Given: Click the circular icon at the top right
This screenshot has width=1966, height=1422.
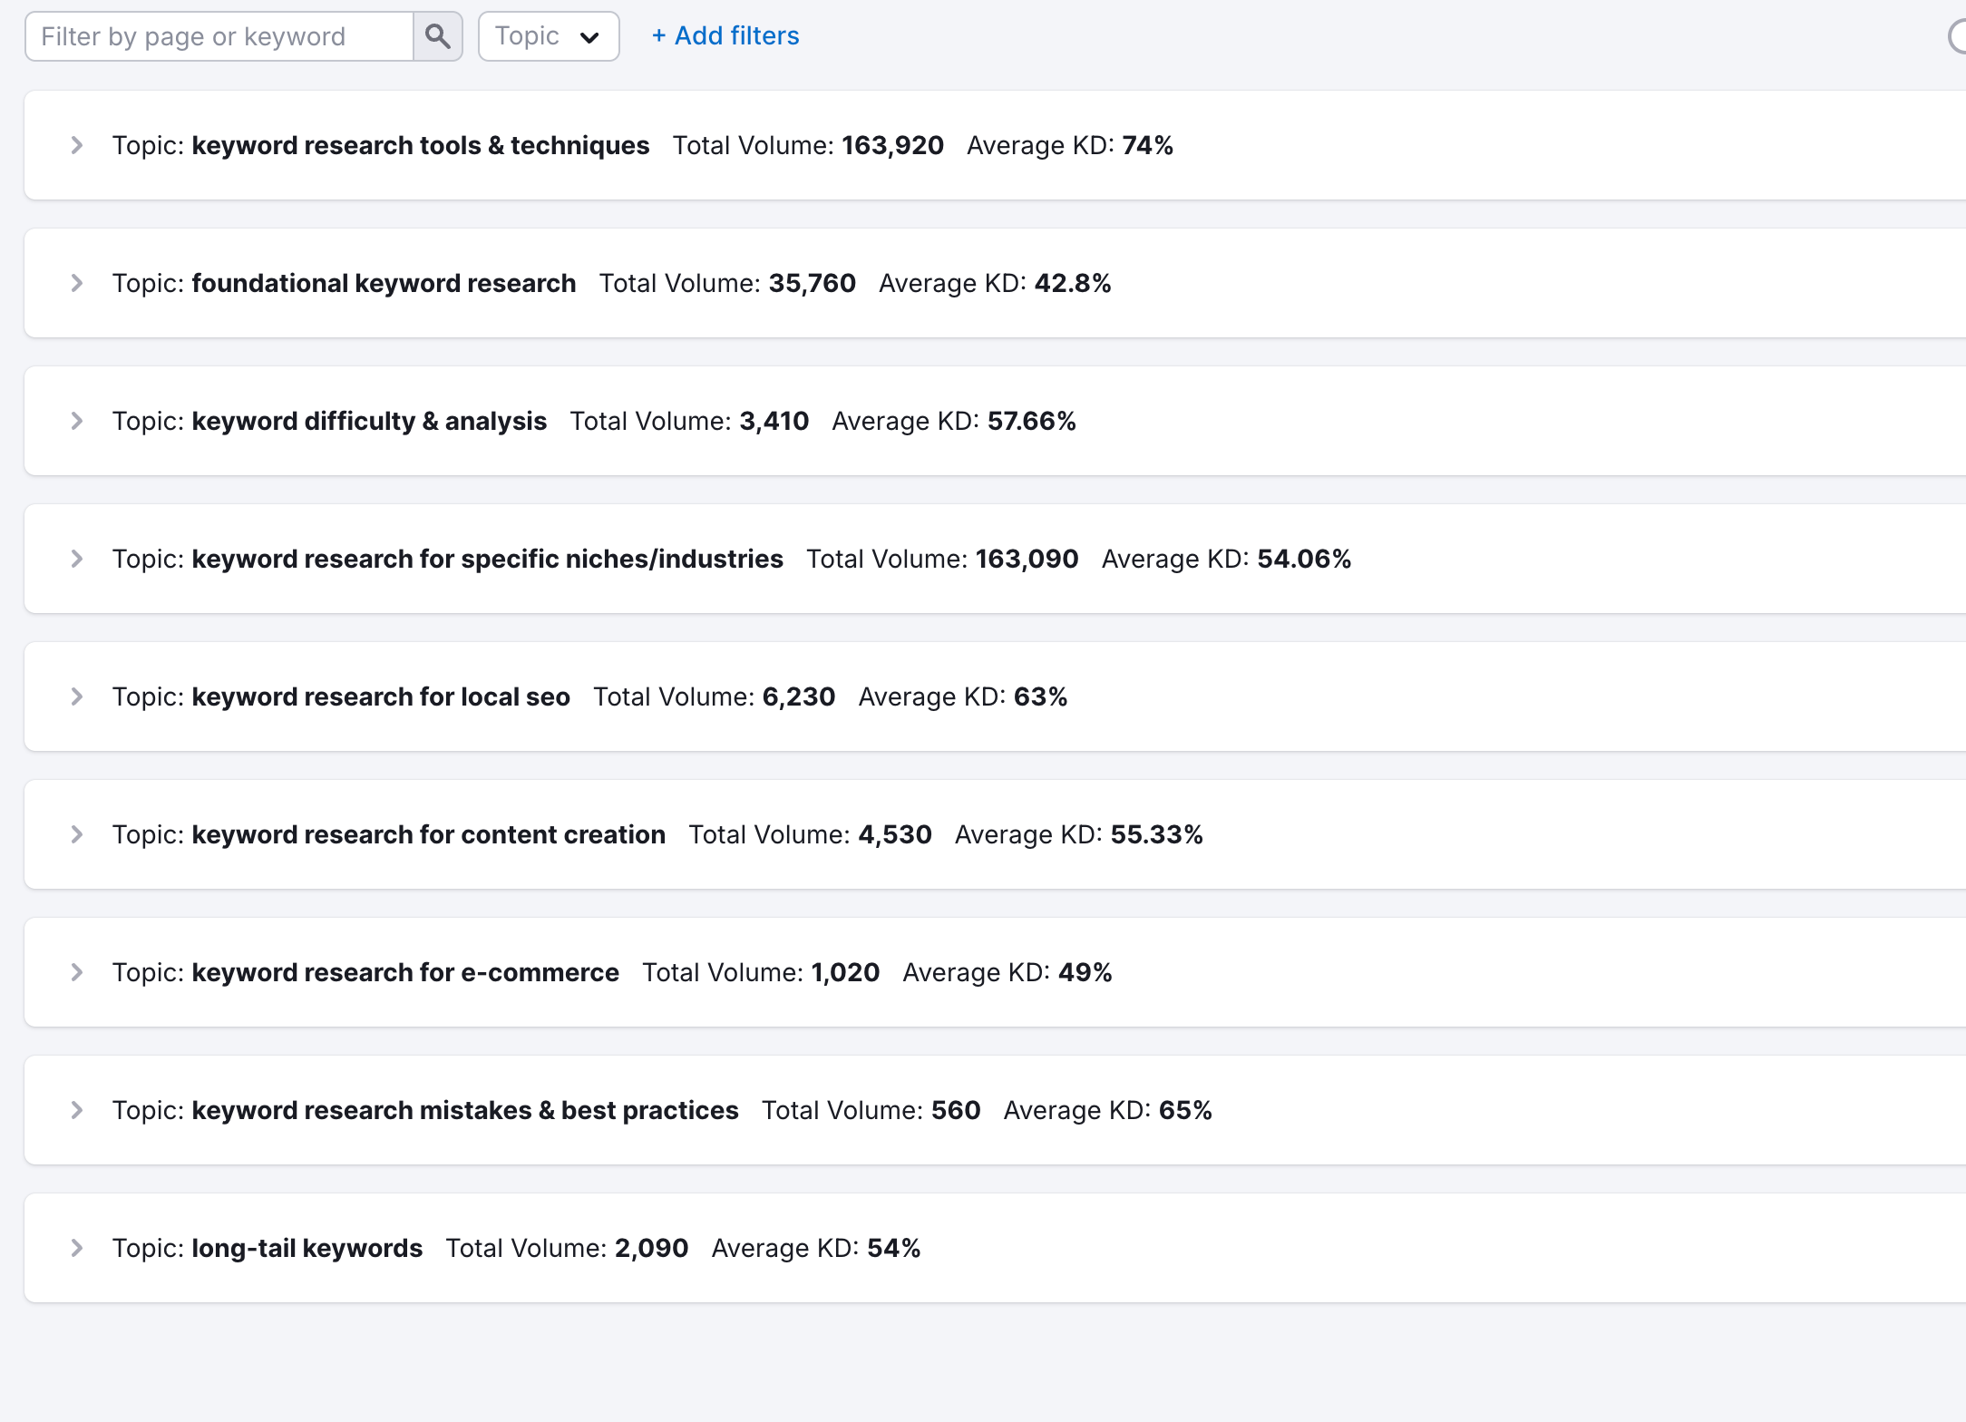Looking at the screenshot, I should [1959, 36].
